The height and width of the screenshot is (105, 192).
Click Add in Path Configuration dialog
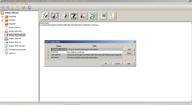[x=129, y=49]
